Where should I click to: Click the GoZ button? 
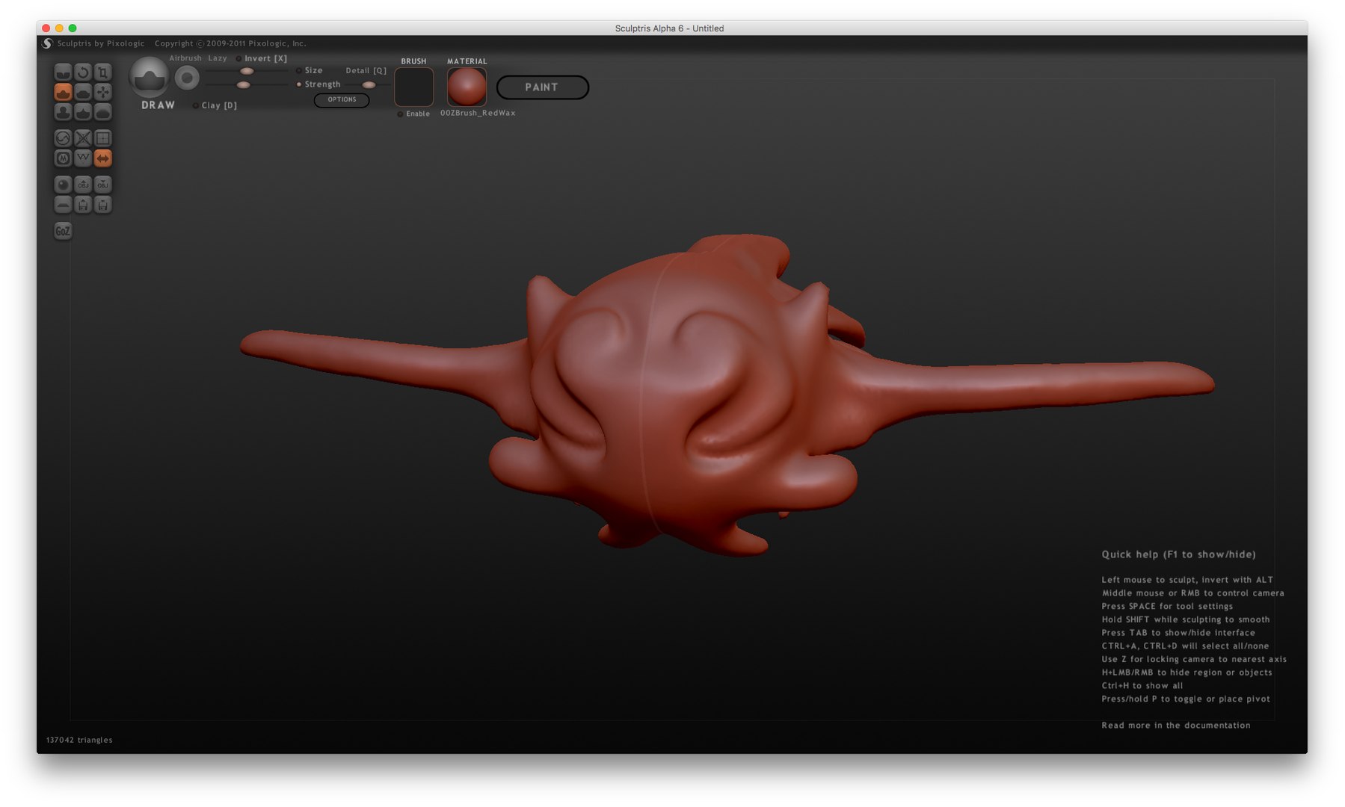click(63, 231)
